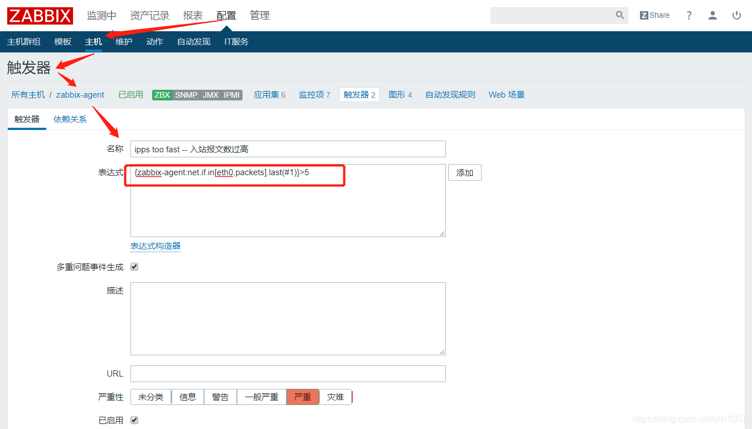752x429 pixels.
Task: Click the URL input field
Action: tap(288, 374)
